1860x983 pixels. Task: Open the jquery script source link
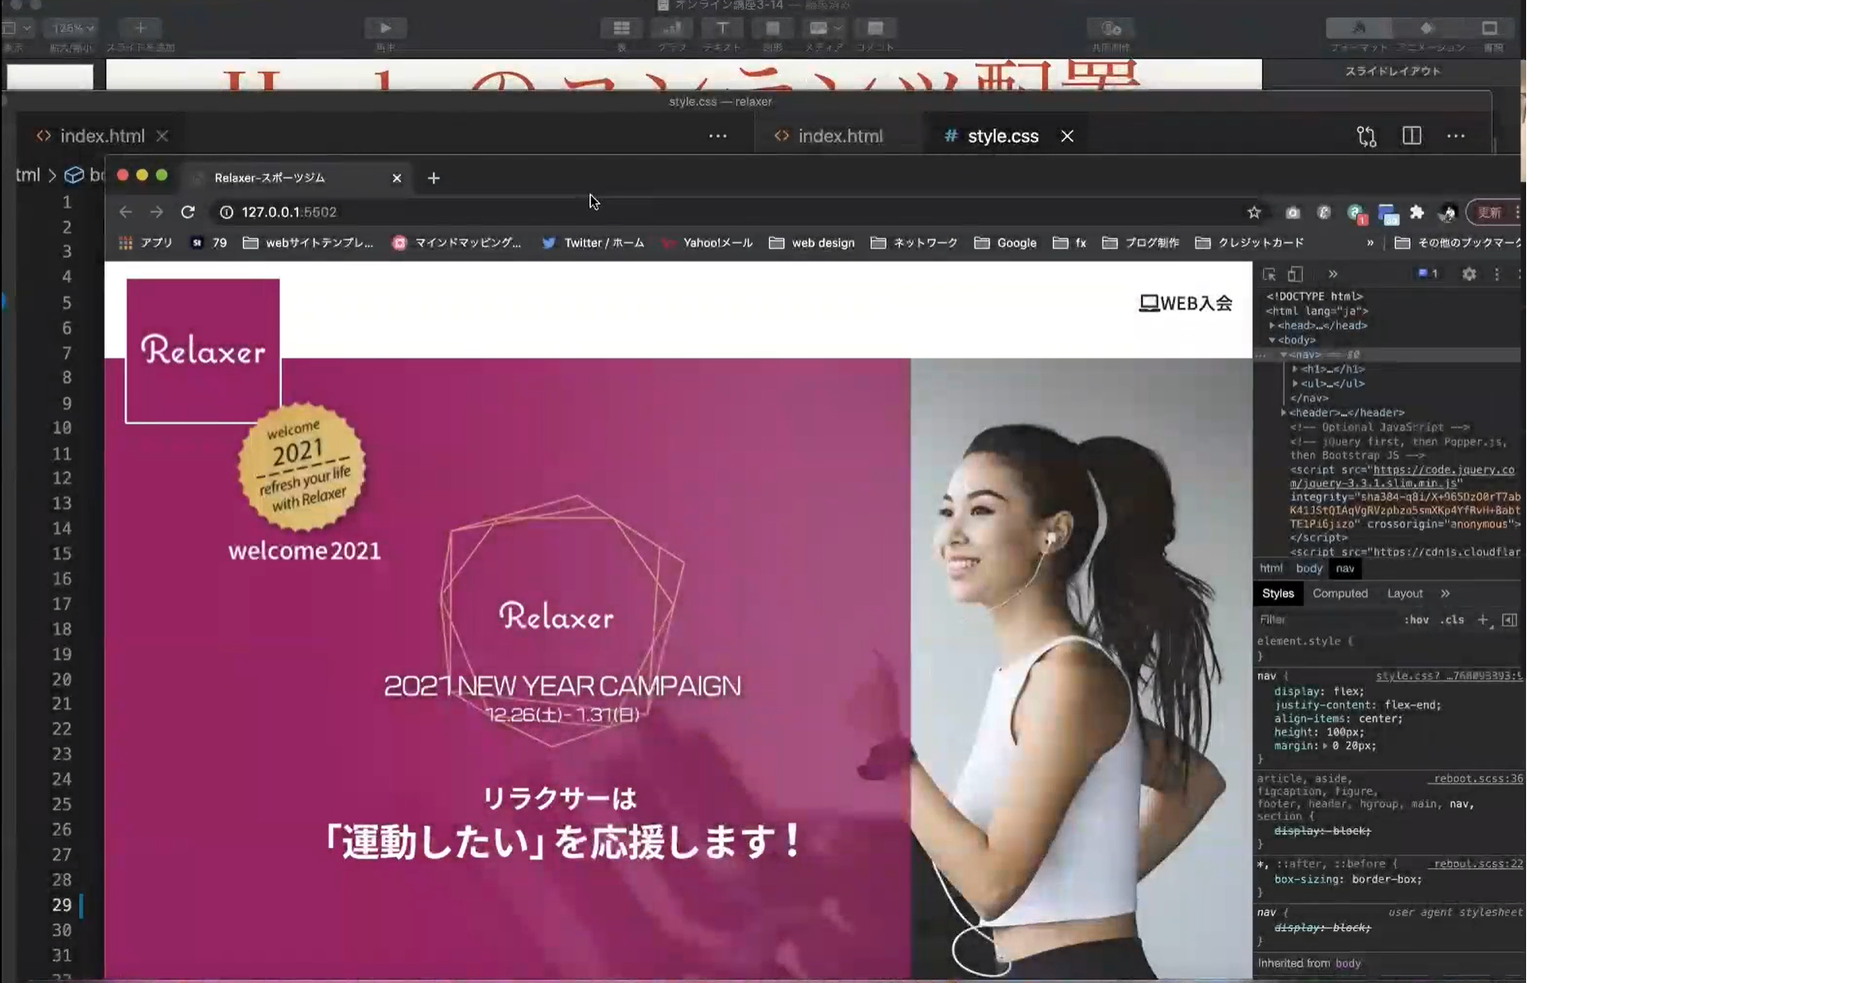(1443, 470)
